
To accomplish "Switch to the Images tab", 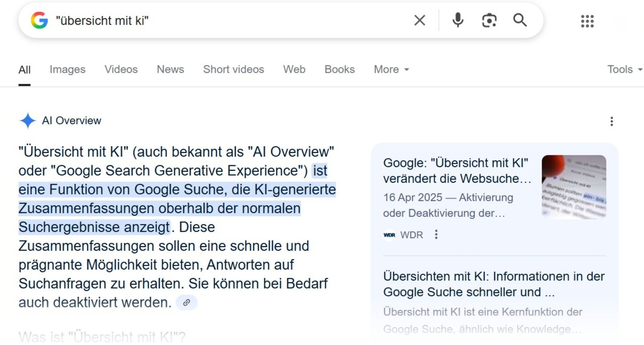I will [x=68, y=69].
